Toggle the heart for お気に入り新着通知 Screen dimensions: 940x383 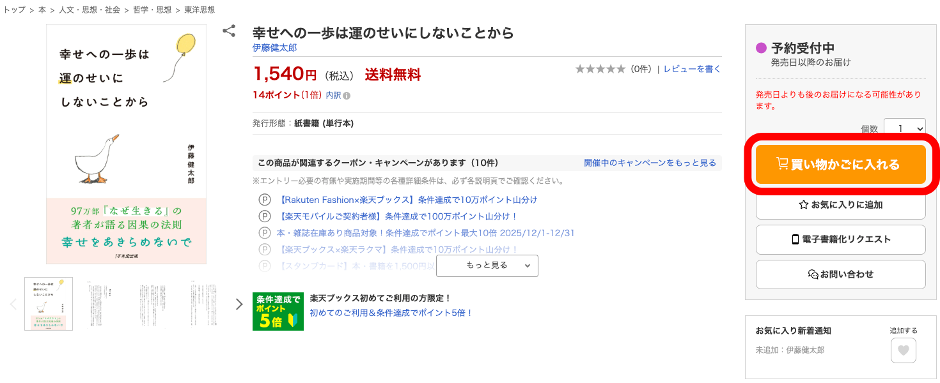(x=903, y=350)
